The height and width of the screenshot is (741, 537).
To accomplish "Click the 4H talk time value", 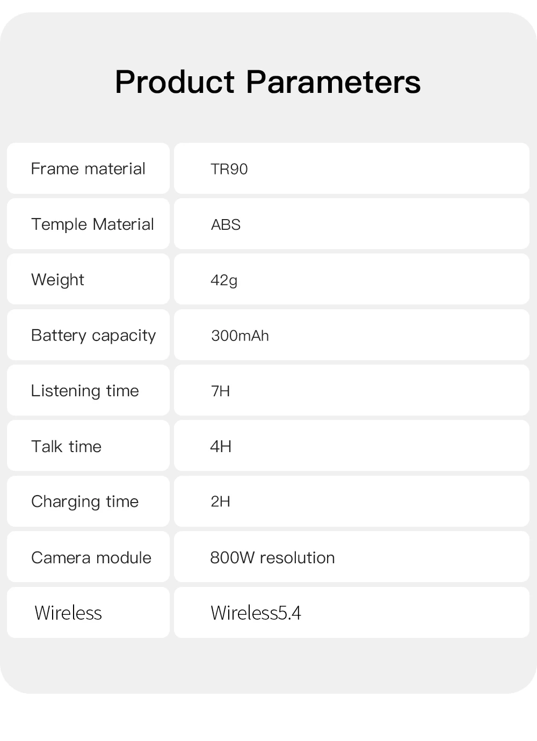I will pos(221,446).
